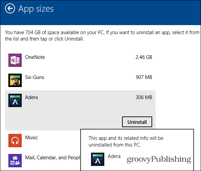Viewport: 201px width, 171px height.
Task: Click the 2.46 GB size of OneNote
Action: (x=144, y=57)
